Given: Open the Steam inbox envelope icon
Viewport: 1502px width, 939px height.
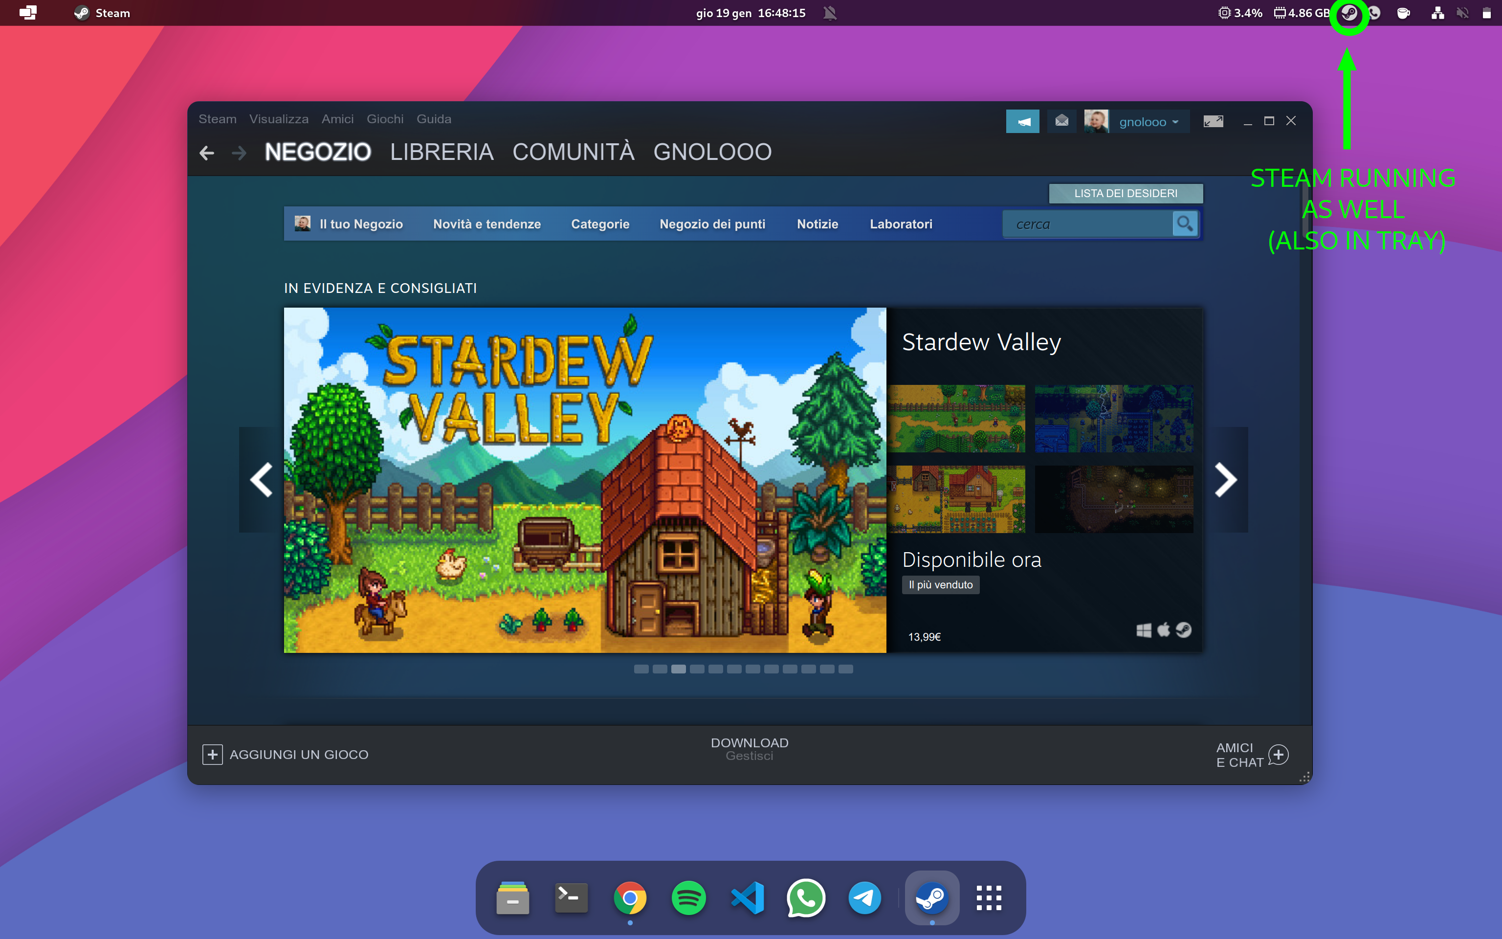Looking at the screenshot, I should pos(1062,121).
